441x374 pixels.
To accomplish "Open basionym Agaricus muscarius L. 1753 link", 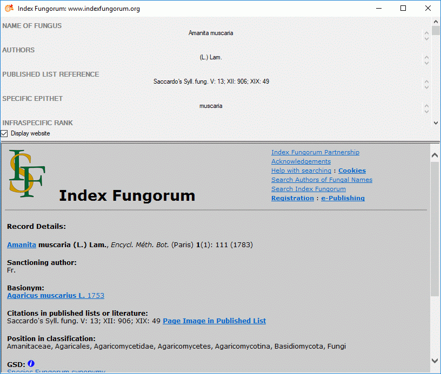I will (56, 296).
